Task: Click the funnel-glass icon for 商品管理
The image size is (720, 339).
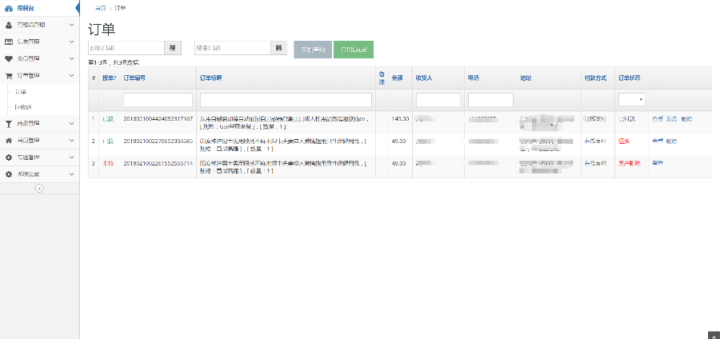Action: pos(9,123)
